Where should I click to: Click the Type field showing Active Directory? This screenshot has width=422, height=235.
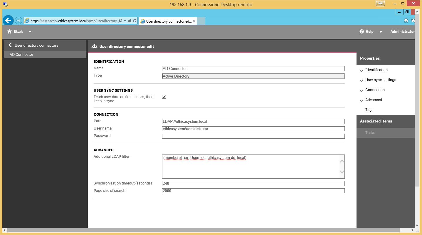point(253,76)
